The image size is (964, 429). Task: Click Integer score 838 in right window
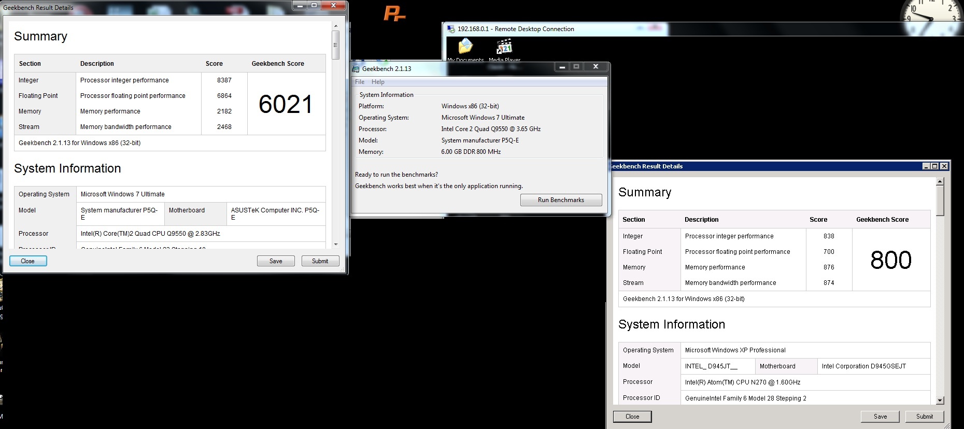coord(829,236)
